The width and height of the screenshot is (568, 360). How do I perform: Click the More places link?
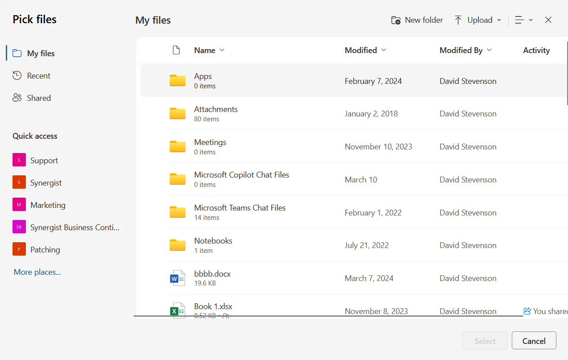point(37,272)
